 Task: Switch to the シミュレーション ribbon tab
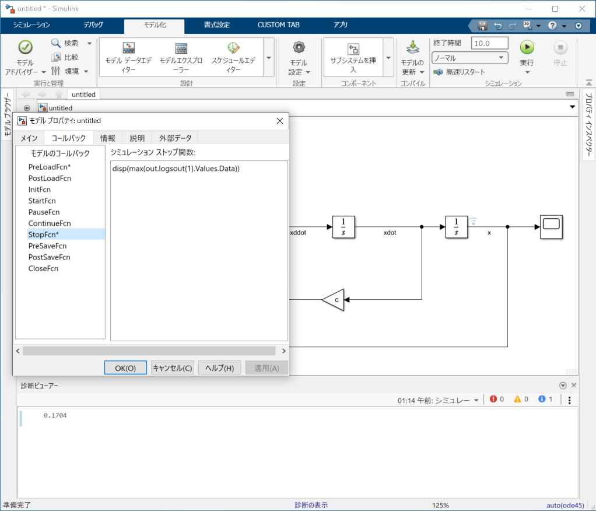click(x=31, y=25)
